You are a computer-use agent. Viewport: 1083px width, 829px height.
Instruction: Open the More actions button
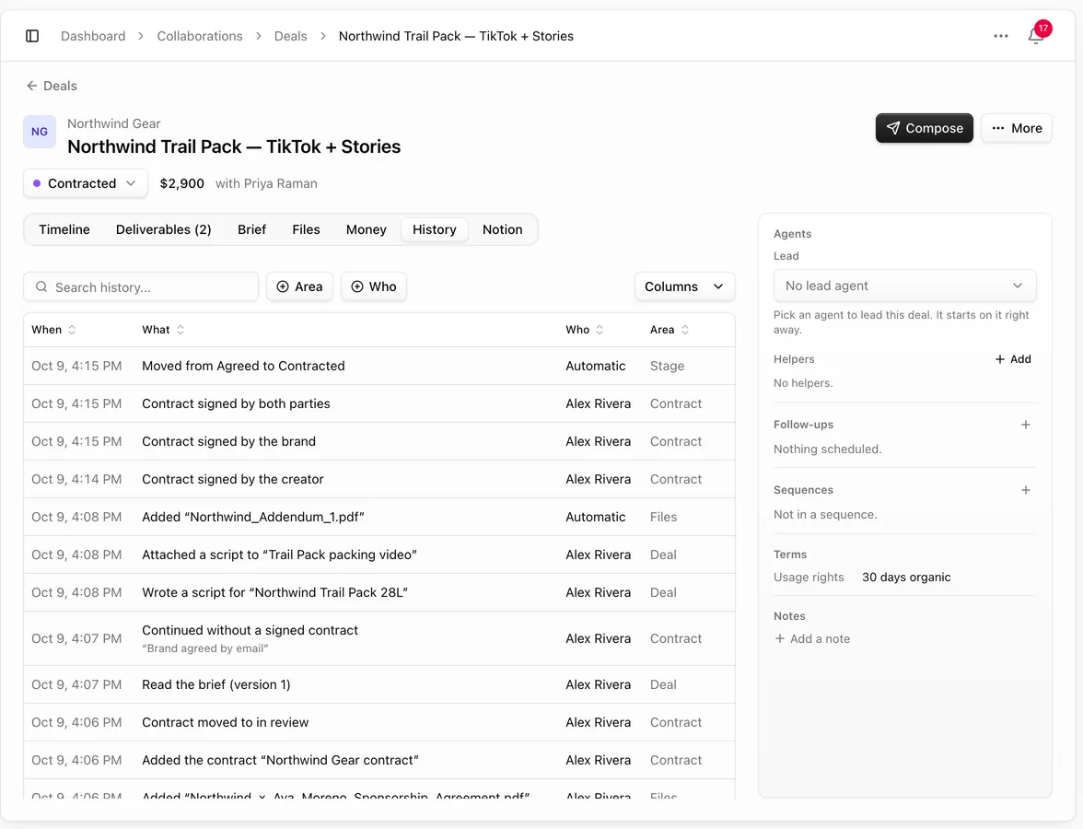coord(1017,128)
